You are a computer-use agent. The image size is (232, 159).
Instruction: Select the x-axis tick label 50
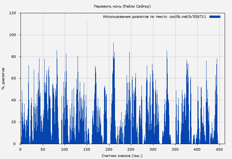click(x=42, y=149)
